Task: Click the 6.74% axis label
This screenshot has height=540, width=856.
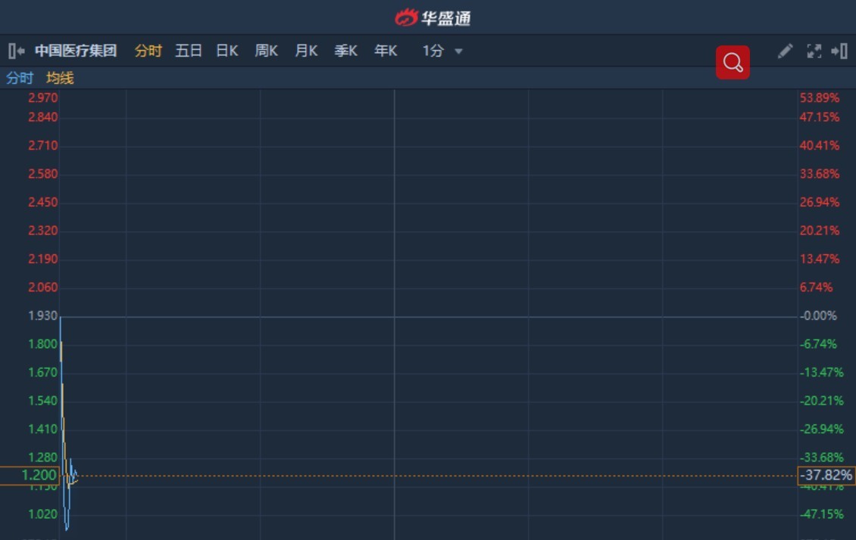Action: point(816,287)
